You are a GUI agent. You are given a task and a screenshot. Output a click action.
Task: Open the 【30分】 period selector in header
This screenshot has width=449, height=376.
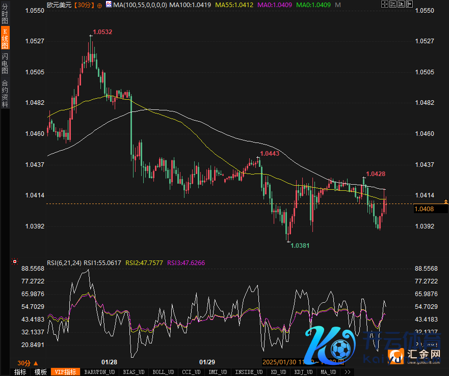(84, 5)
